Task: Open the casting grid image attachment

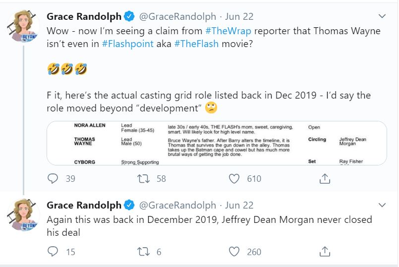Action: tap(217, 143)
